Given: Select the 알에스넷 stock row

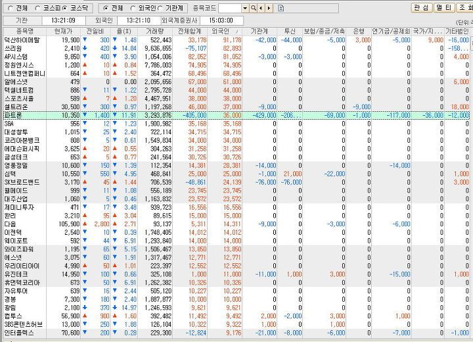Looking at the screenshot, I should point(236,82).
